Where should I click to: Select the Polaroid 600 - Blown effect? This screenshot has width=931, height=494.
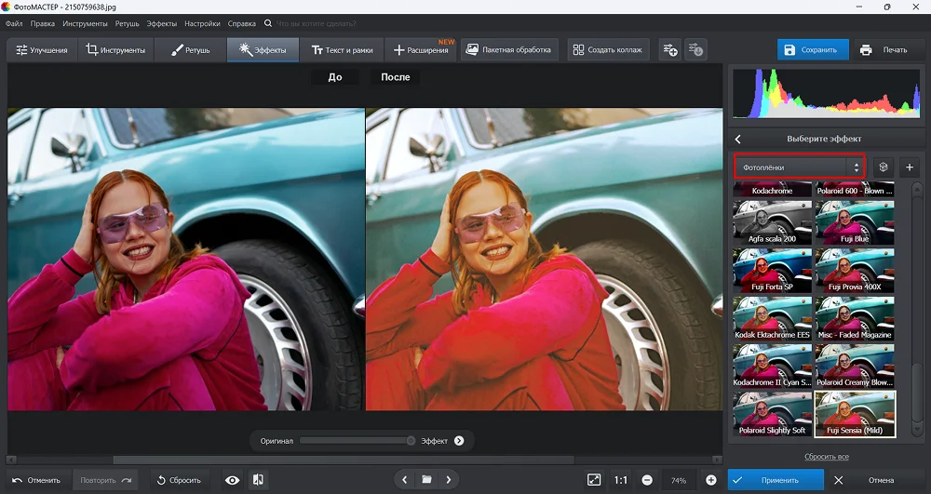click(855, 190)
